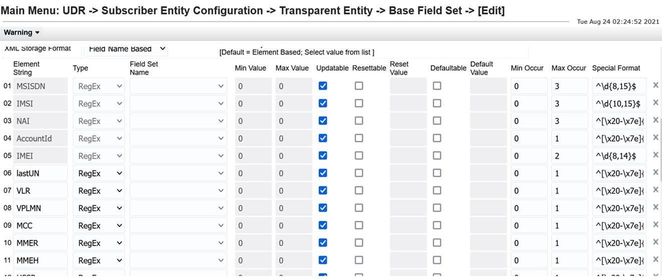662x280 pixels.
Task: Click the Element String field containing VPLMN
Action: 40,208
